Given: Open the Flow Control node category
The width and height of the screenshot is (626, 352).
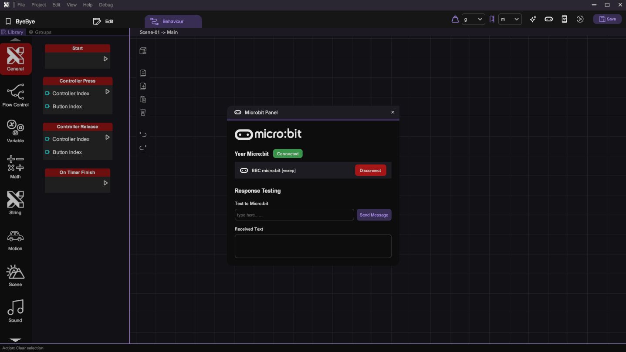Looking at the screenshot, I should [15, 95].
